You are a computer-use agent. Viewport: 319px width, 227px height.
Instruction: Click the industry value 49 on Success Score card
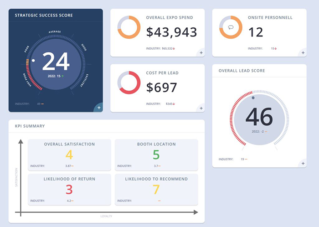pyautogui.click(x=39, y=104)
